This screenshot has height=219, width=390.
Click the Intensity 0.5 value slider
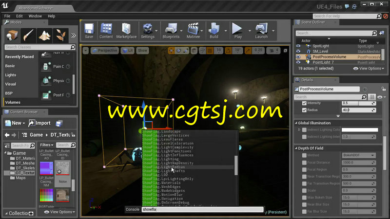(x=359, y=103)
